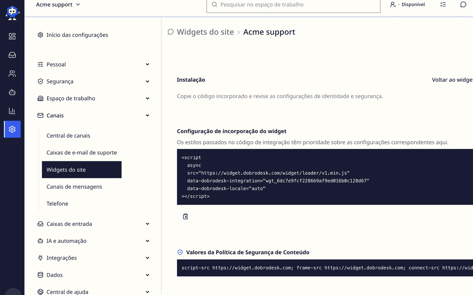Focus the Pesquisar no espaço de trabalho field
The image size is (473, 295).
[x=293, y=5]
